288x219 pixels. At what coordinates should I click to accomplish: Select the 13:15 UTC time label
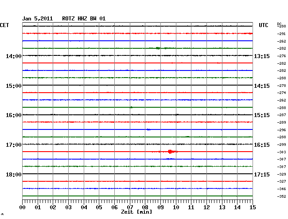point(262,56)
